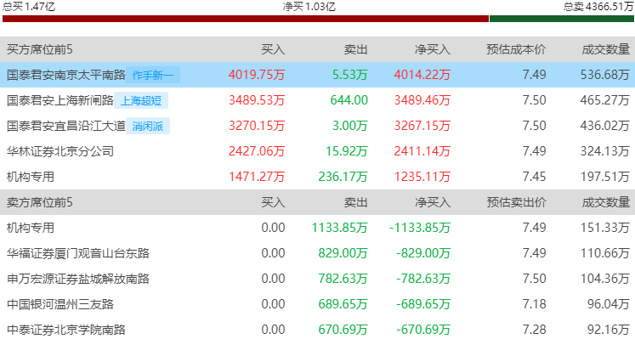Click the sell amount 782.63万
The image size is (635, 339).
pos(343,279)
